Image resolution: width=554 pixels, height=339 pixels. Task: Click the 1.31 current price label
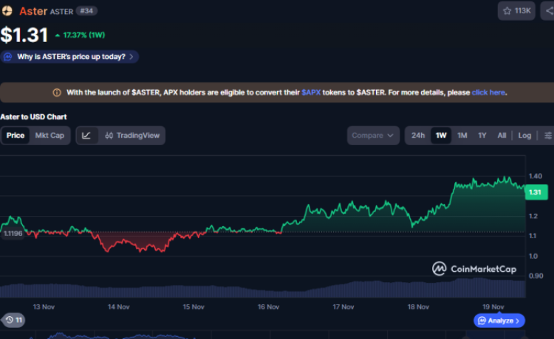point(536,192)
